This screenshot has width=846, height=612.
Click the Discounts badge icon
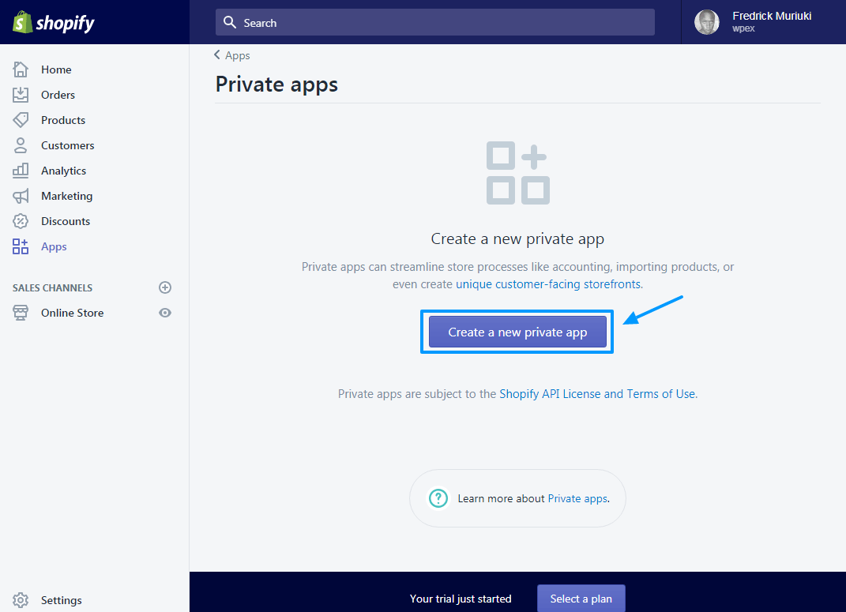click(x=21, y=221)
